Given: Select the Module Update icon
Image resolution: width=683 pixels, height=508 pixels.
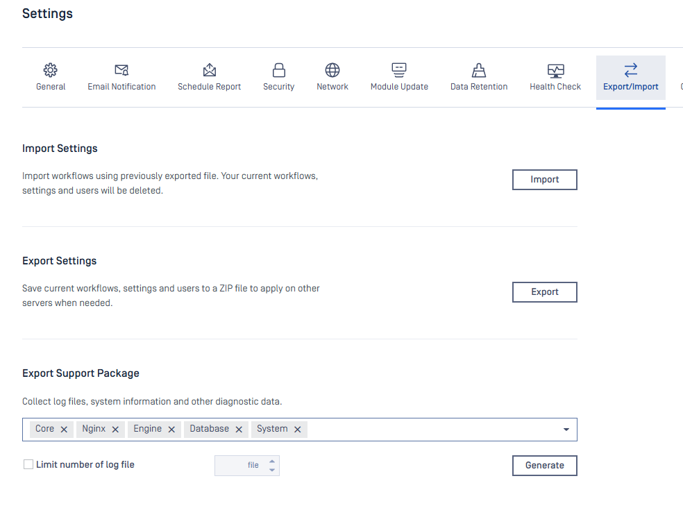Looking at the screenshot, I should click(399, 70).
